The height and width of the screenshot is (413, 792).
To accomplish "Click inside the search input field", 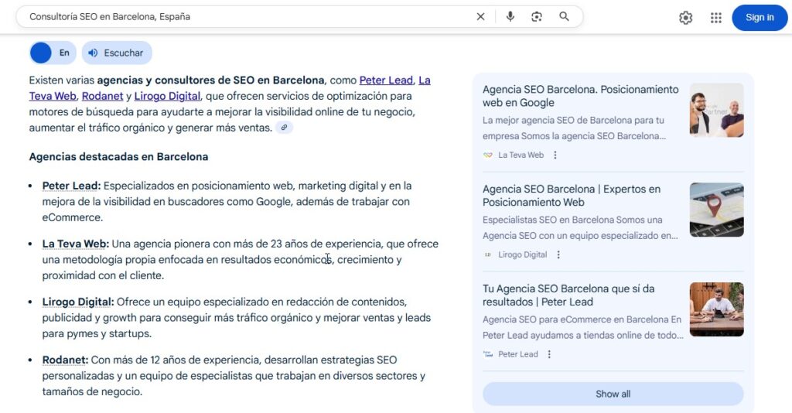I will [x=232, y=17].
